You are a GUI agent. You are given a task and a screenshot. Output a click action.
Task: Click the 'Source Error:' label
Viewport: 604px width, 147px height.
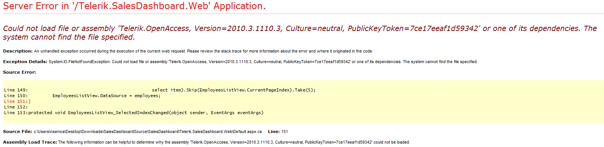point(20,72)
